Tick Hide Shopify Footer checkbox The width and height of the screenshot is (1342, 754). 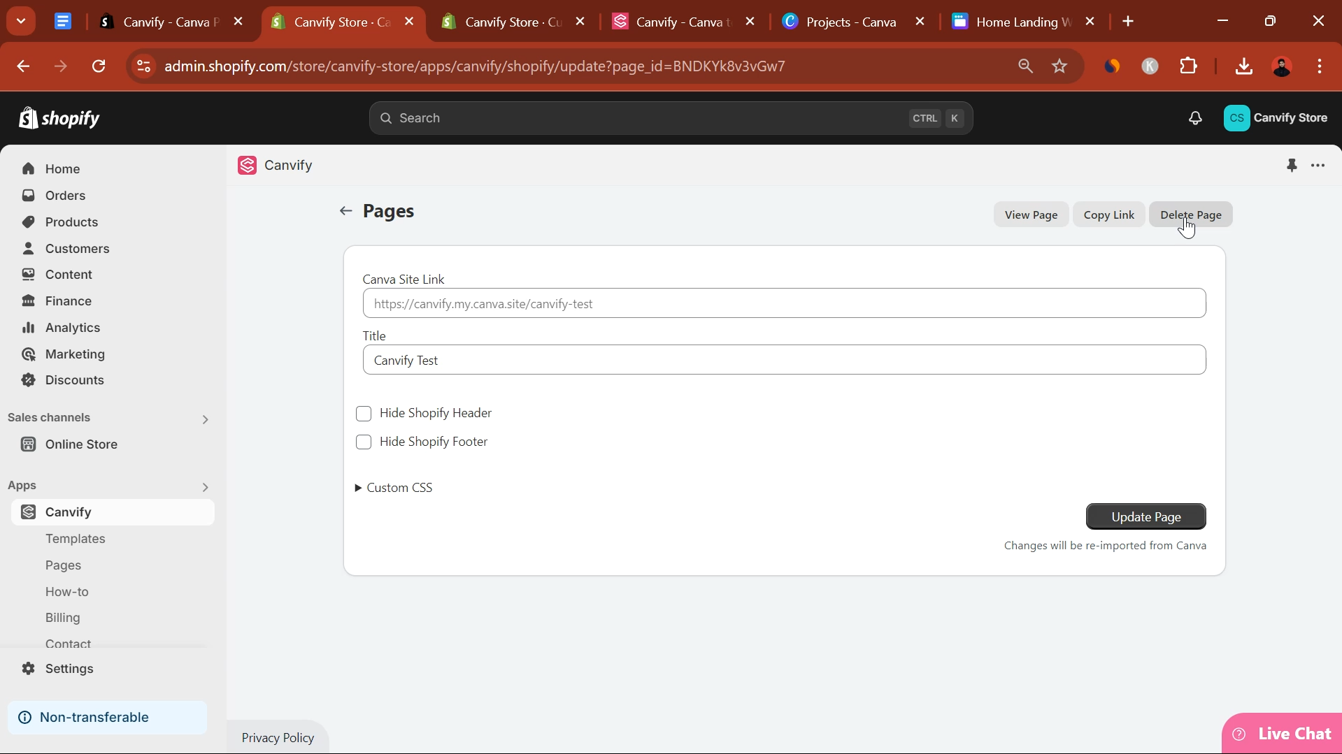click(x=364, y=442)
